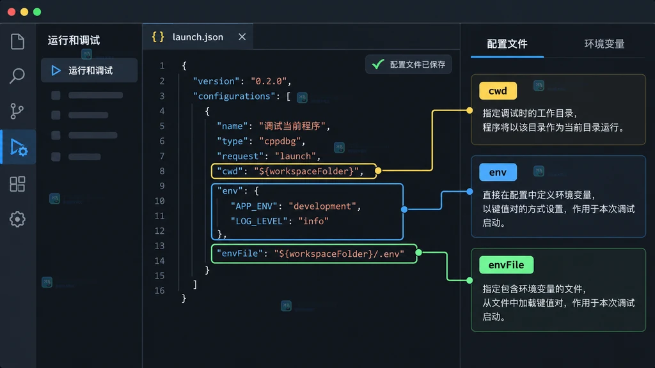
Task: Switch to the 环境变量 tab
Action: [x=604, y=44]
